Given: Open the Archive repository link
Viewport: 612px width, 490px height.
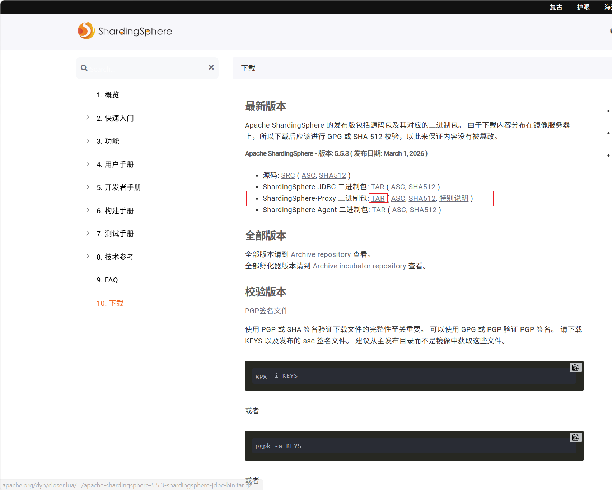Looking at the screenshot, I should [x=321, y=254].
